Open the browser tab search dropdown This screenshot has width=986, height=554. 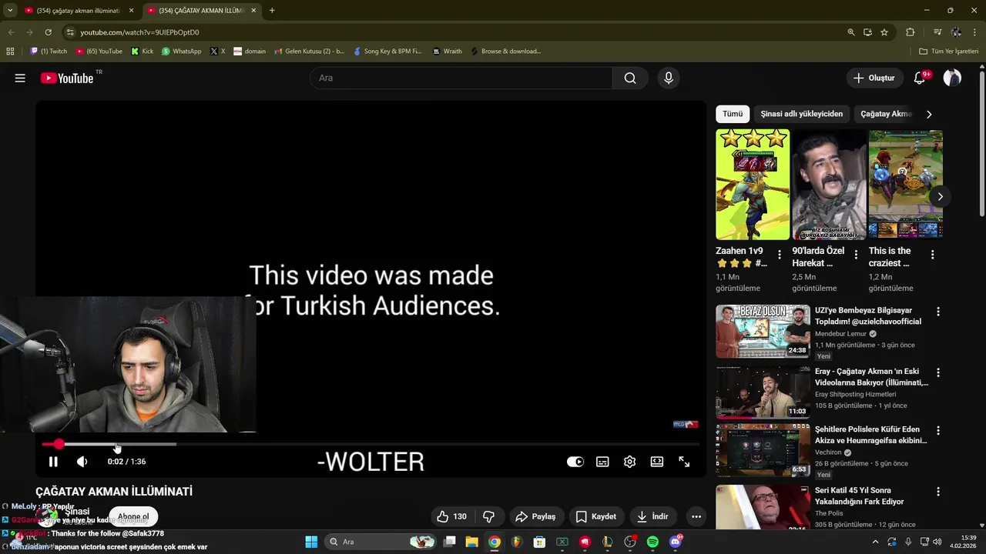click(10, 11)
